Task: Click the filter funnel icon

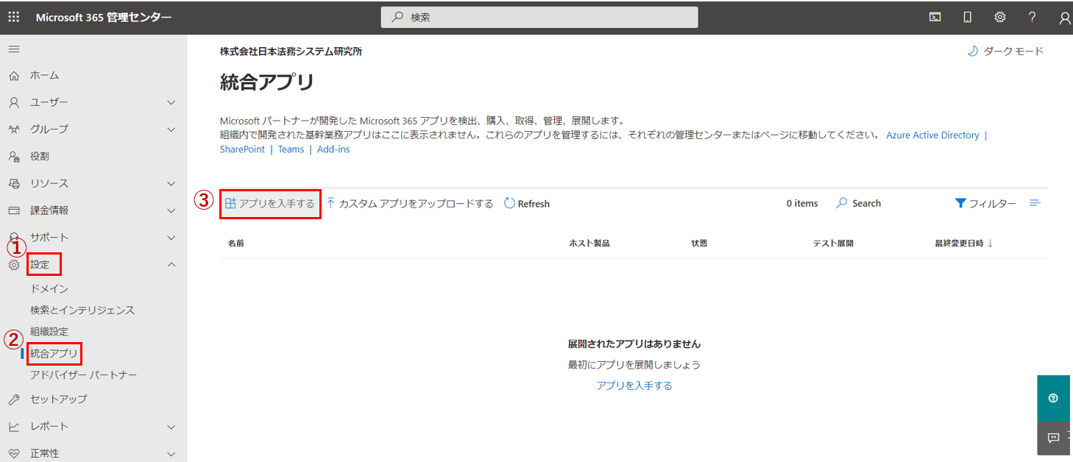Action: [x=960, y=204]
